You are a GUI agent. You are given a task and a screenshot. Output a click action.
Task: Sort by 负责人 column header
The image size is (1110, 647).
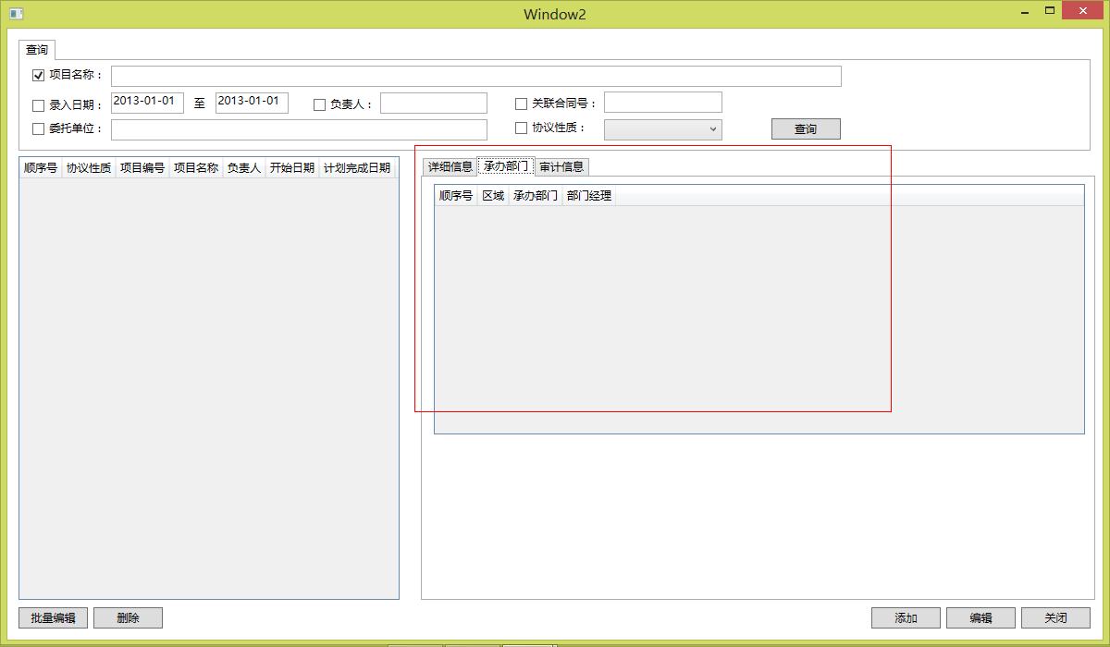pos(244,168)
